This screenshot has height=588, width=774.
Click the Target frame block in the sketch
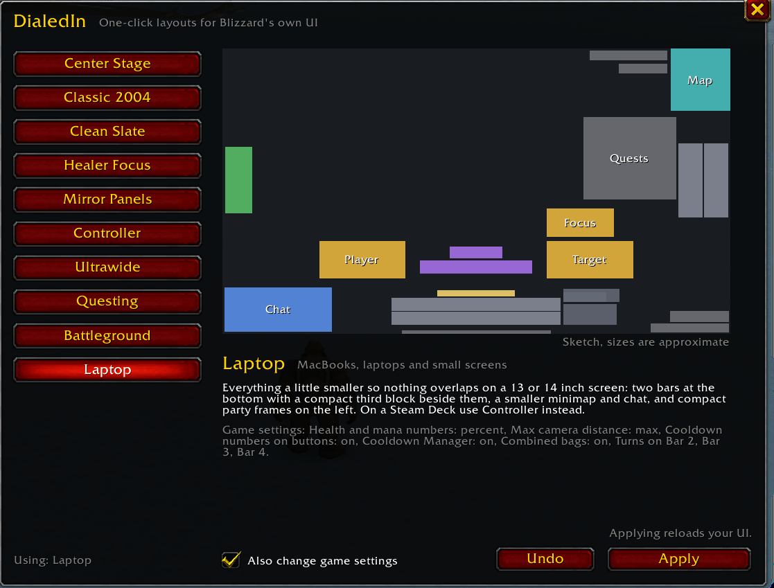pyautogui.click(x=590, y=260)
